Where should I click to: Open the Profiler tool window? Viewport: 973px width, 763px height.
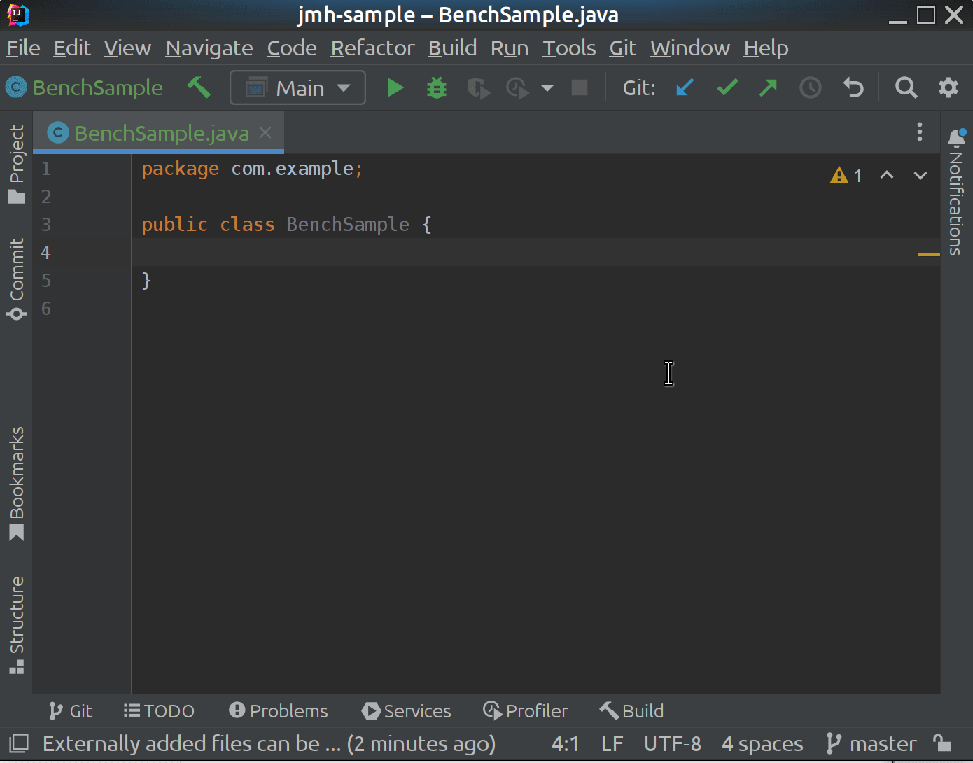pyautogui.click(x=526, y=711)
